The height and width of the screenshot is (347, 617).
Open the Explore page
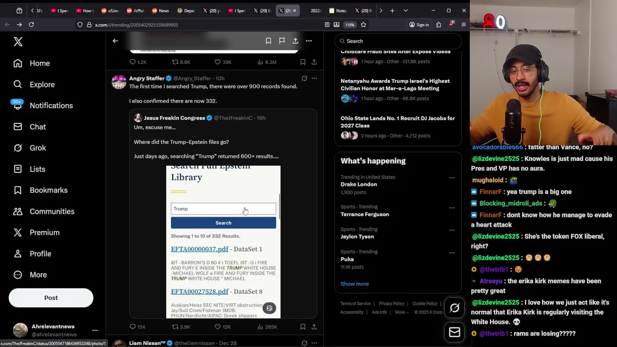(34, 84)
